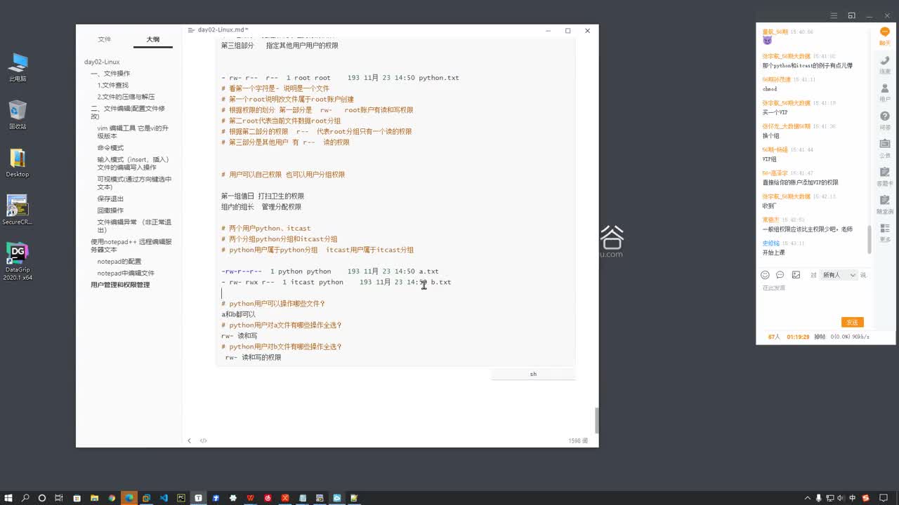This screenshot has width=899, height=505.
Task: Click the line 'a和b都可以'
Action: pyautogui.click(x=239, y=314)
